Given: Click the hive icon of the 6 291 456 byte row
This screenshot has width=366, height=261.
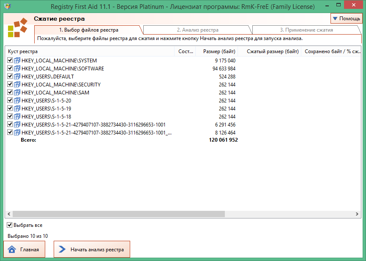Looking at the screenshot, I should (x=17, y=124).
